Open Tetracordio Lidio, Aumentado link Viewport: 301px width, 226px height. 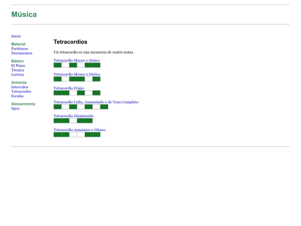click(96, 102)
